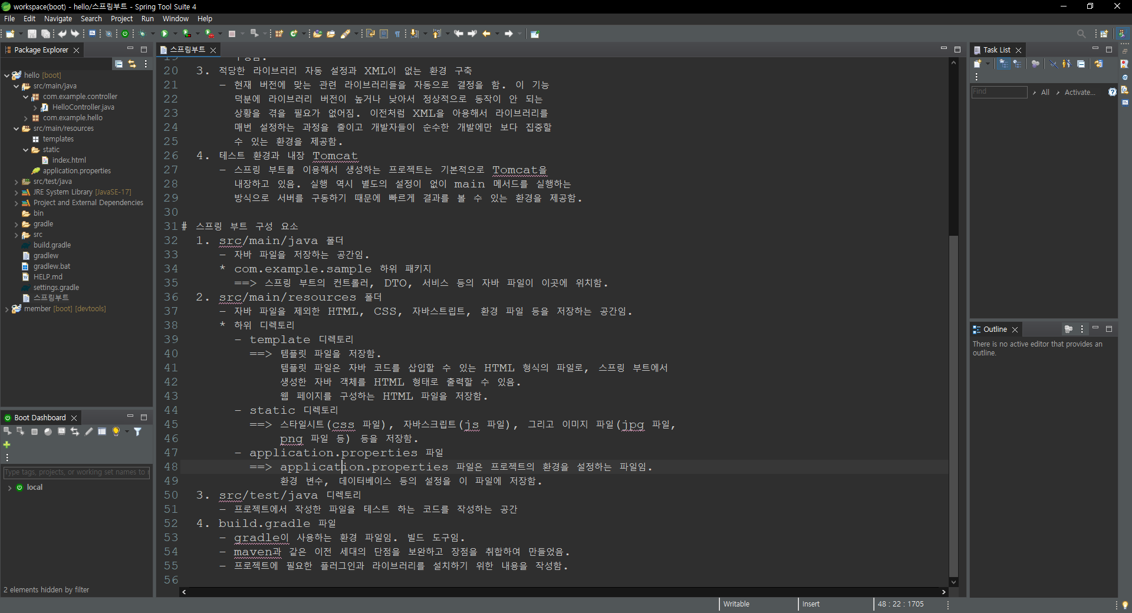
Task: Minimize the Outline panel
Action: pyautogui.click(x=1095, y=328)
